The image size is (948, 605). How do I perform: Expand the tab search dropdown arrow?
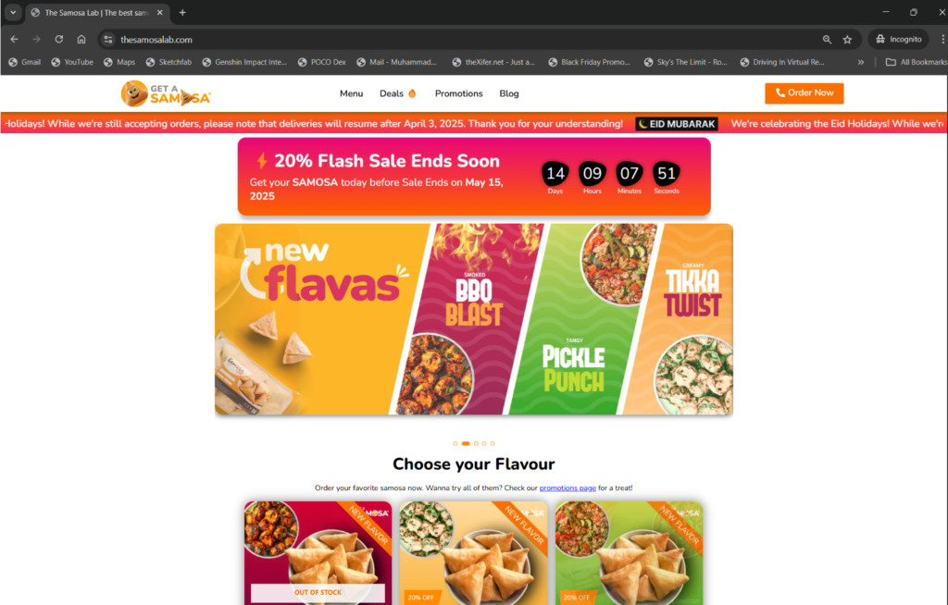pyautogui.click(x=13, y=12)
